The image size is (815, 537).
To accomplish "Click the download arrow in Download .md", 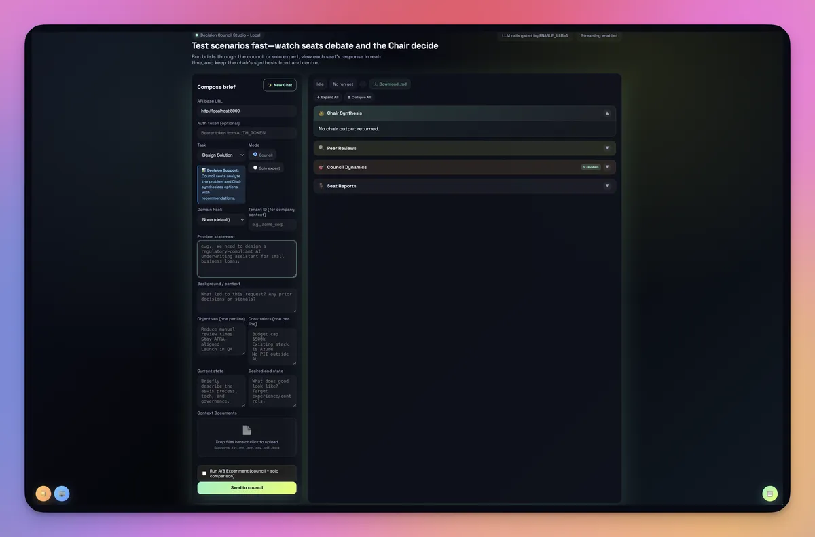I will (x=376, y=84).
